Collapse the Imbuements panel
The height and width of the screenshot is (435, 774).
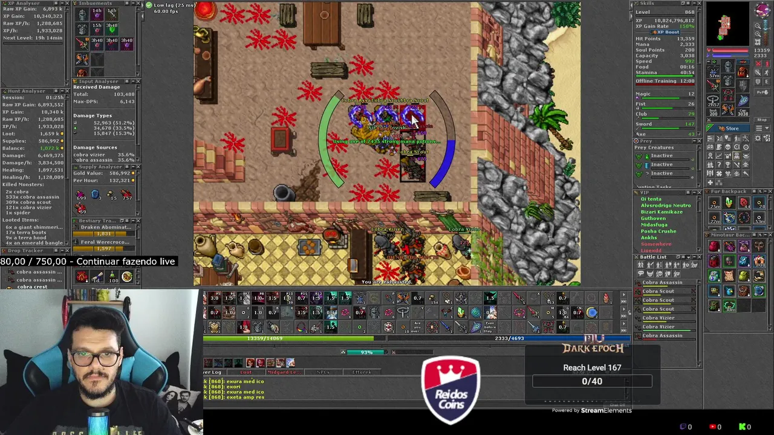[x=133, y=3]
